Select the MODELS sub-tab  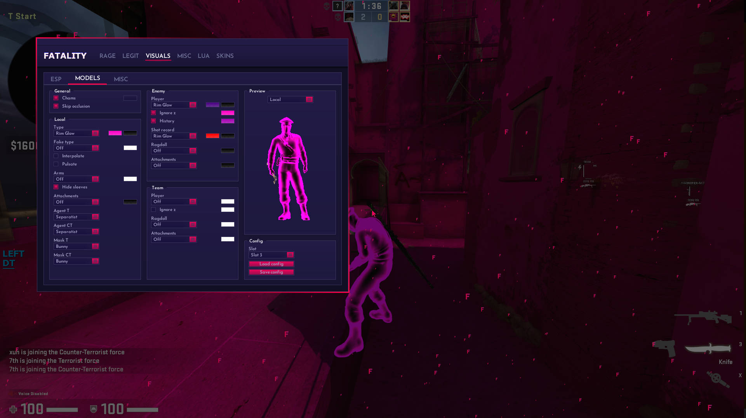pos(87,78)
